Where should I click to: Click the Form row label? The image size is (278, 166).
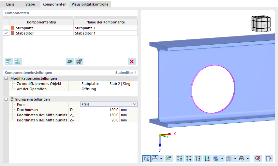tap(21, 104)
